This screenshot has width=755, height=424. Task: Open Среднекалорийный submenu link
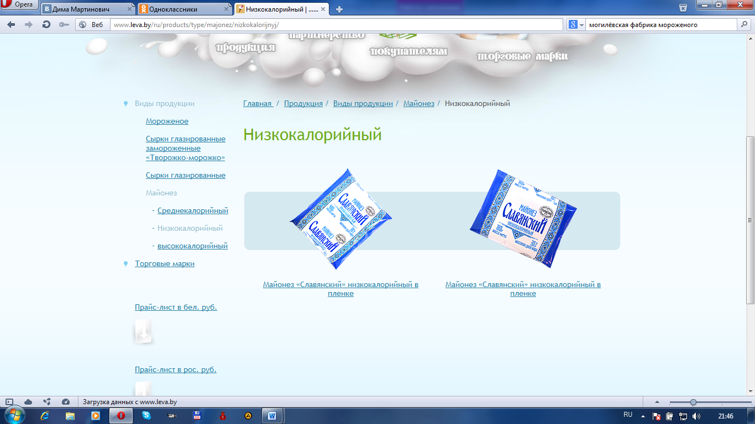pos(193,210)
